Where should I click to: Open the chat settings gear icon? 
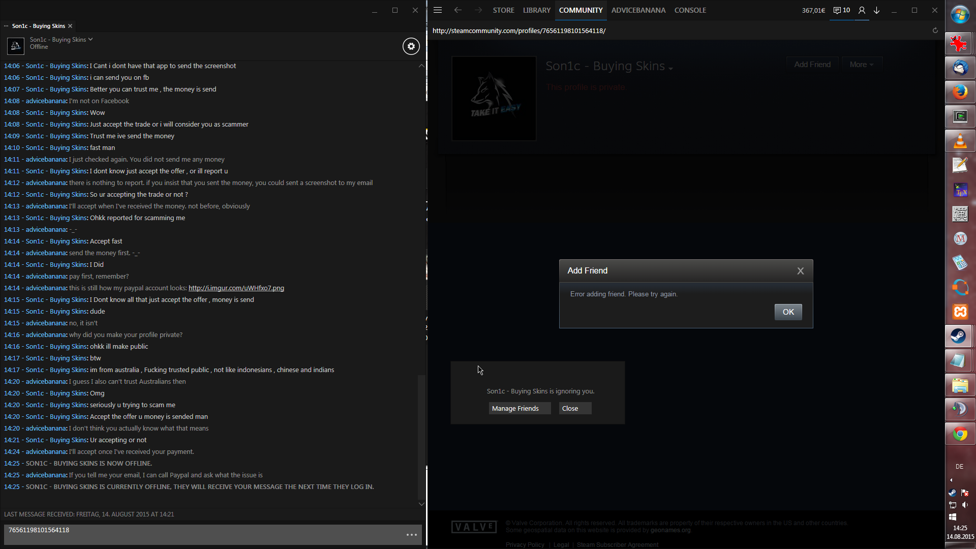click(x=411, y=46)
